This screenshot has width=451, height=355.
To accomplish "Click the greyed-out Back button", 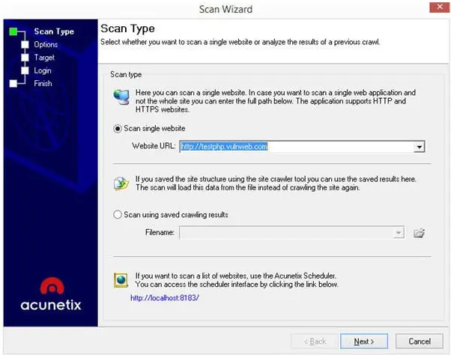I will (x=315, y=342).
